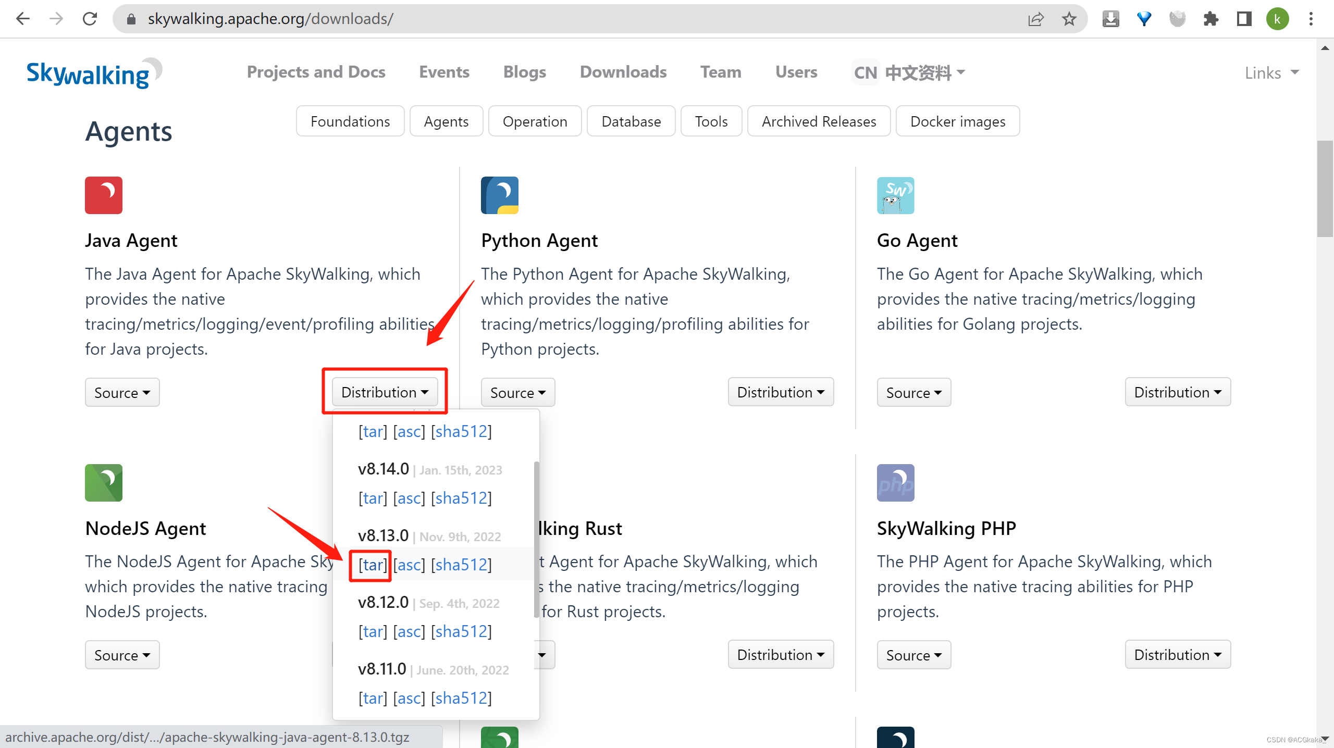Share this page icon in address bar

[x=1036, y=19]
